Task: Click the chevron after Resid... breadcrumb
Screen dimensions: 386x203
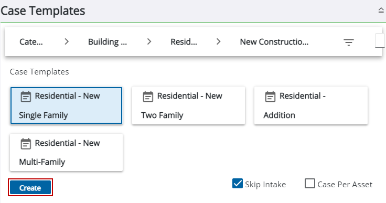Action: (x=218, y=41)
